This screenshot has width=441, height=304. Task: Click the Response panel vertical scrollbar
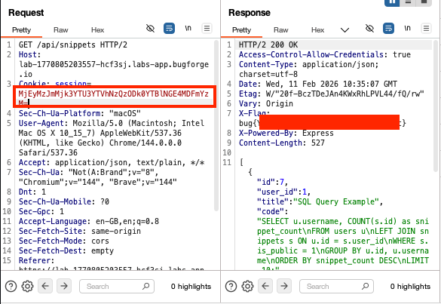tap(436, 106)
